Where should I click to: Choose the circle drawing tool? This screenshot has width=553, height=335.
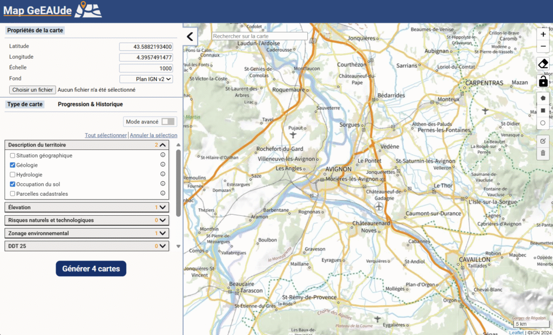point(543,123)
